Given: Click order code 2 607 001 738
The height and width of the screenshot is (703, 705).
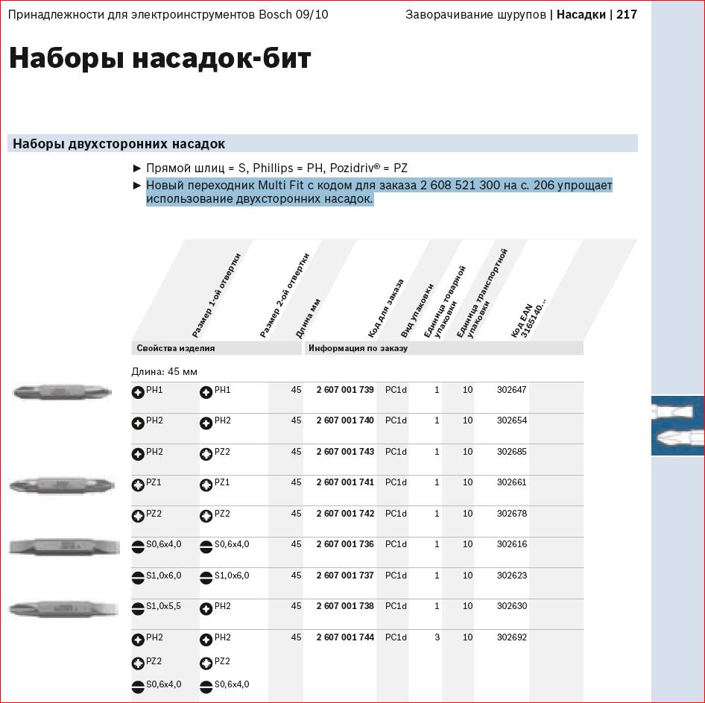Looking at the screenshot, I should (x=345, y=606).
